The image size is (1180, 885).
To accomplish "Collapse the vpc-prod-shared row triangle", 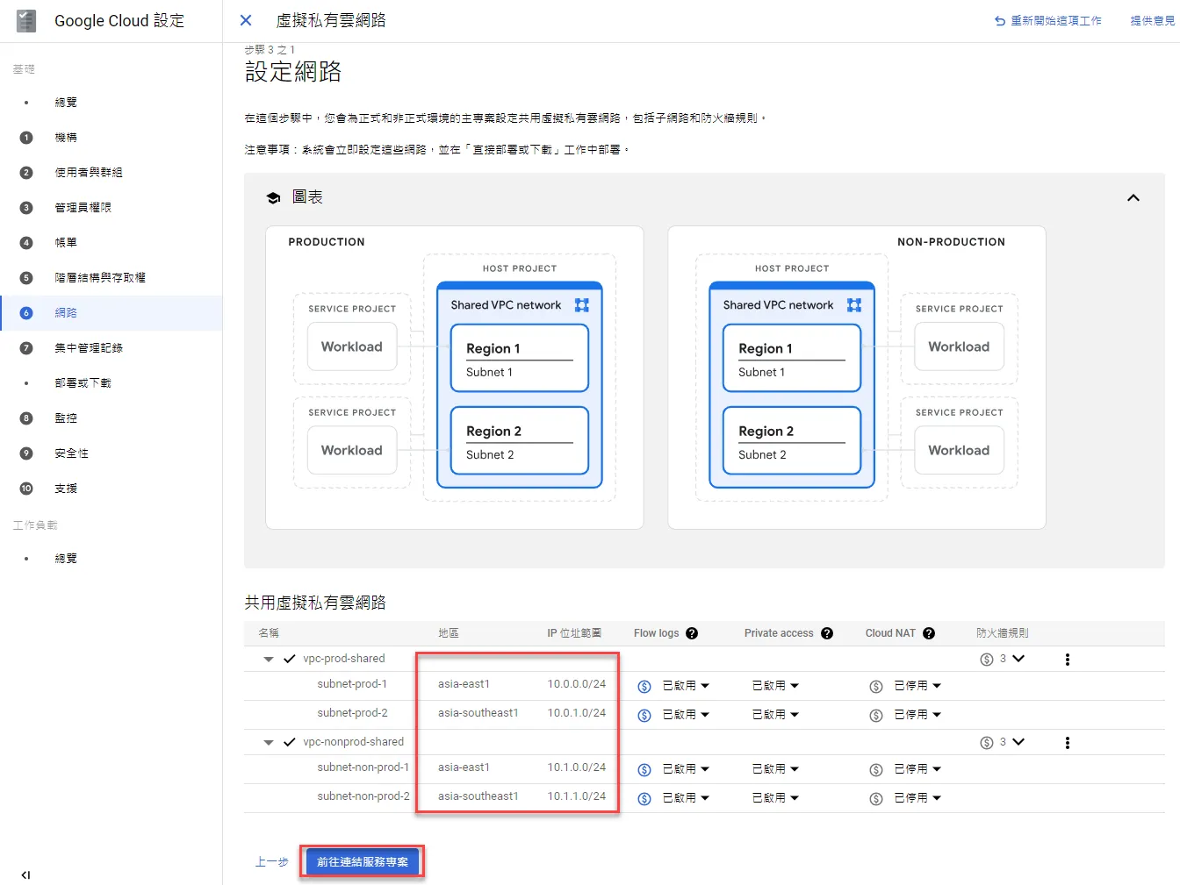I will pyautogui.click(x=269, y=659).
